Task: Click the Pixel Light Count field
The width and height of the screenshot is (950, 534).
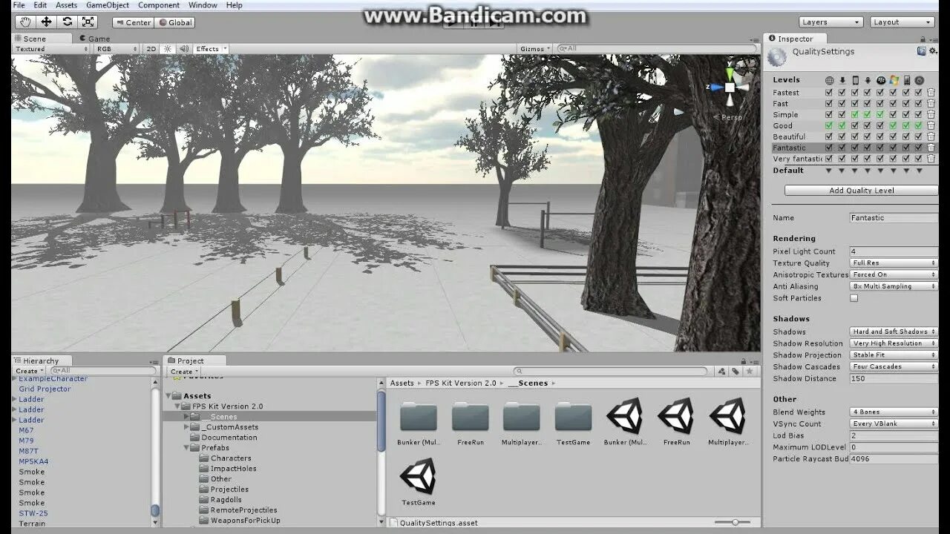Action: click(894, 251)
